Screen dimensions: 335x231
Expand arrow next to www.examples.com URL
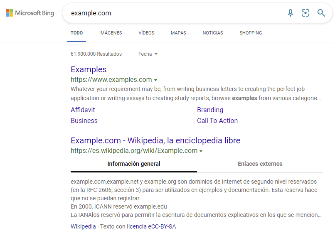[155, 80]
